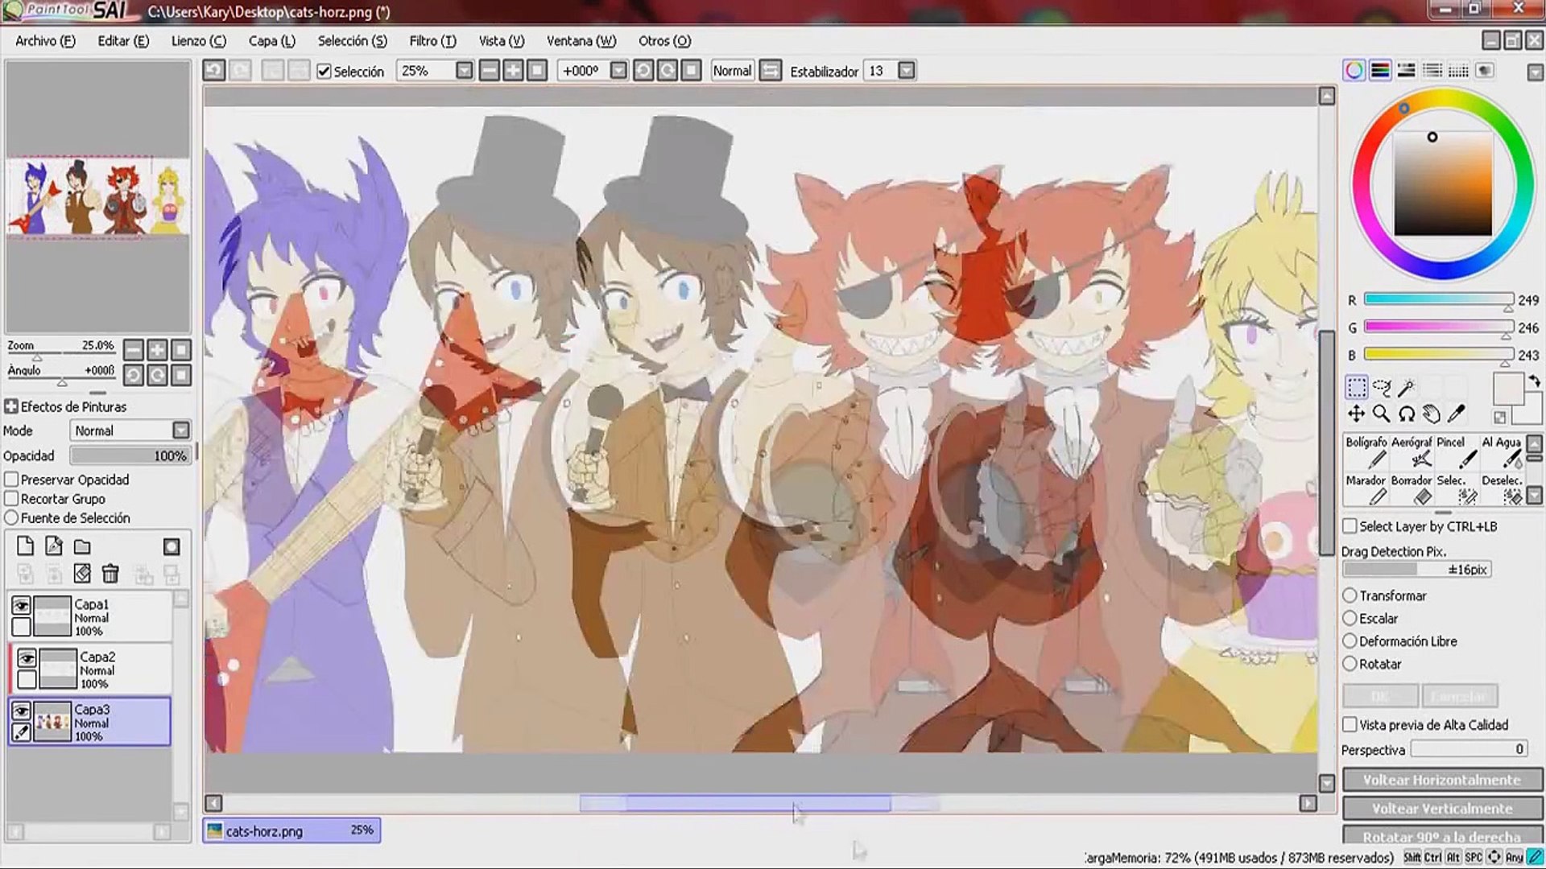
Task: Uncheck the Selección checkbox in the toolbar
Action: 324,72
